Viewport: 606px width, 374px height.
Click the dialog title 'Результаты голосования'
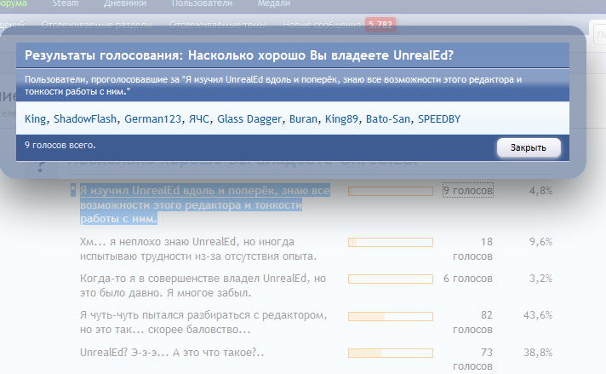(x=239, y=55)
